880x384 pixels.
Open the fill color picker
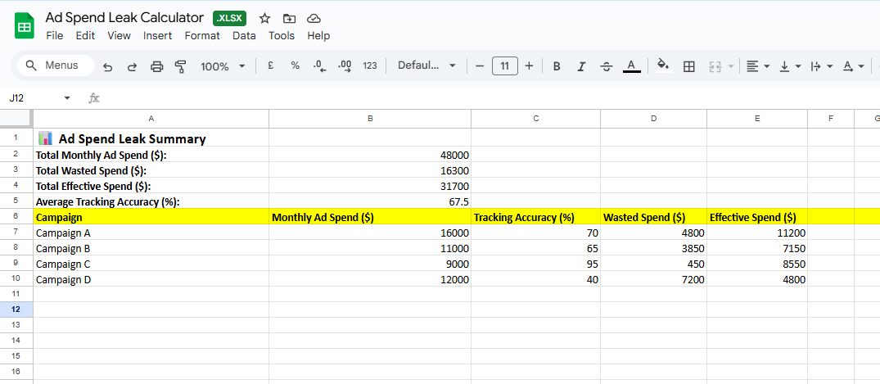pyautogui.click(x=663, y=66)
